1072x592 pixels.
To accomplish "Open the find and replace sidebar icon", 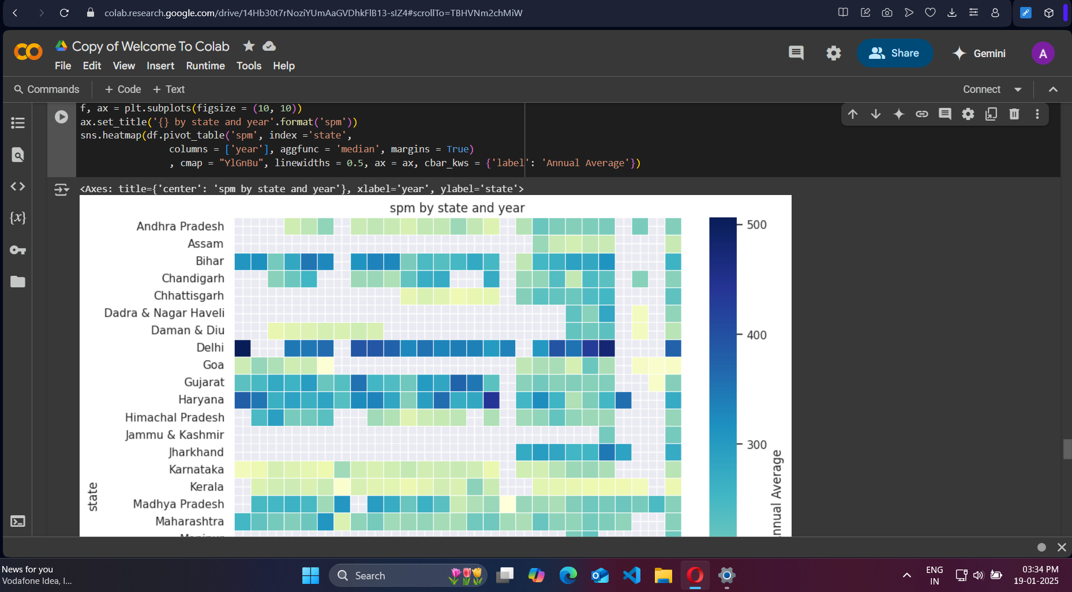I will 18,155.
